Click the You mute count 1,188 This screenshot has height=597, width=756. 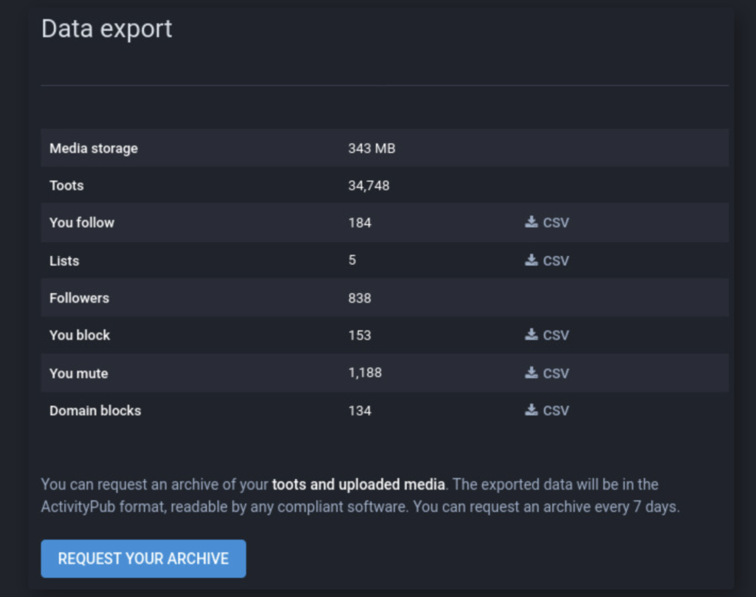click(x=365, y=372)
